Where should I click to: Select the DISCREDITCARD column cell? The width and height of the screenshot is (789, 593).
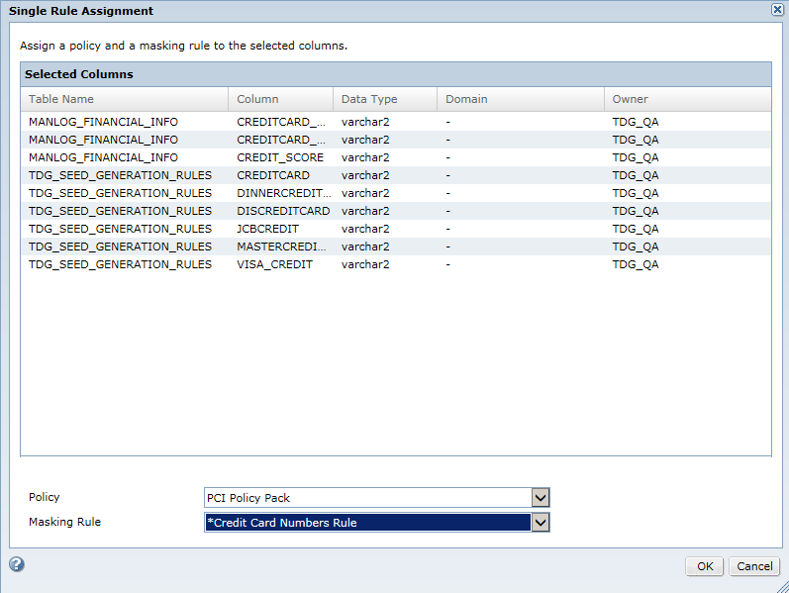tap(283, 211)
